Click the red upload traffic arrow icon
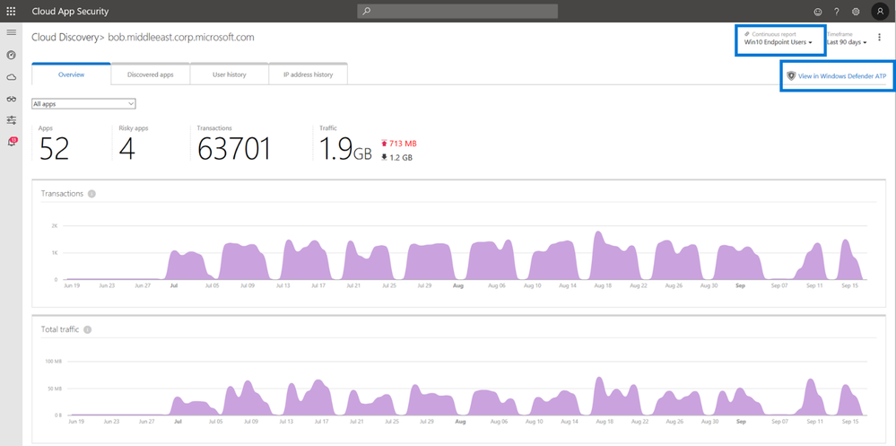 (x=384, y=143)
